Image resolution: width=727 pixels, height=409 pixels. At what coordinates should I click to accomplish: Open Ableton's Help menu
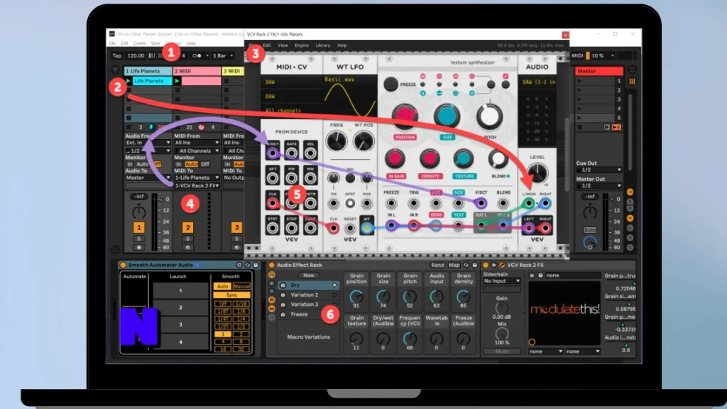(191, 43)
